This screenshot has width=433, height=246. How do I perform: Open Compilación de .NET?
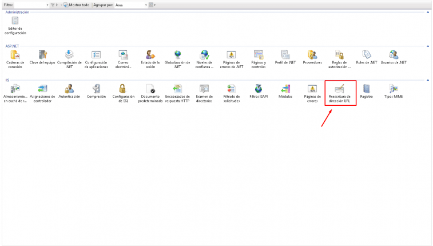click(69, 59)
